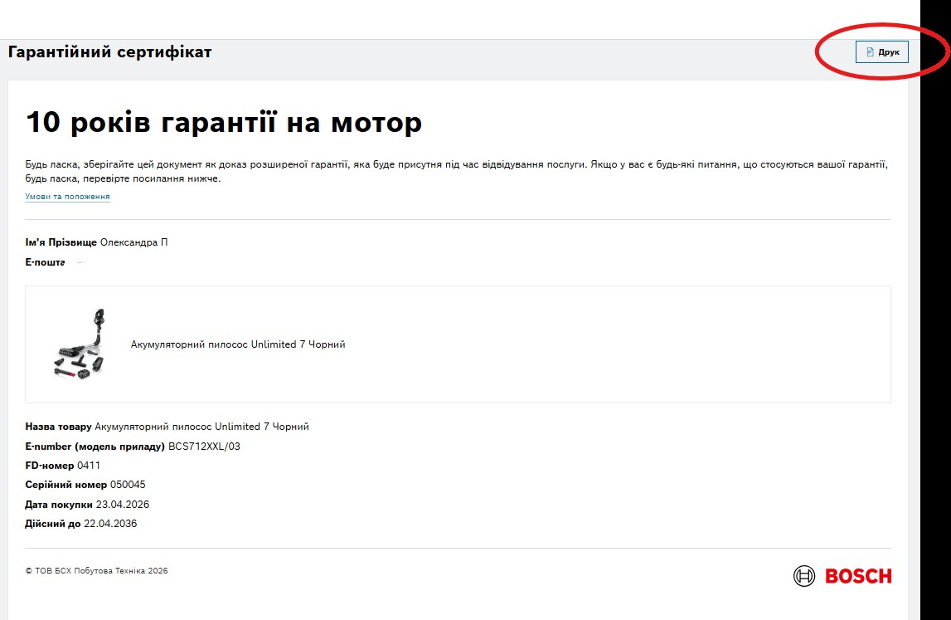
Task: Click the E-number value BCS712XXL/03
Action: point(205,447)
